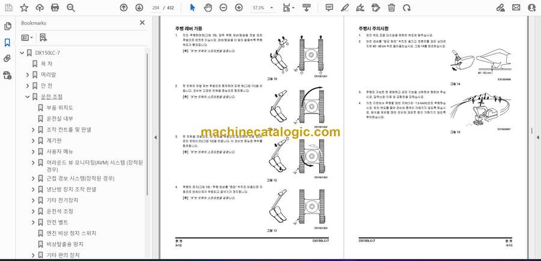The height and width of the screenshot is (261, 541).
Task: Open the attachments paperclip panel
Action: click(8, 59)
